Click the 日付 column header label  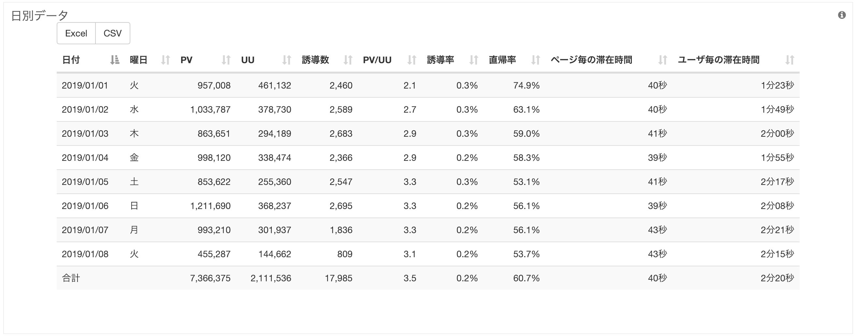pyautogui.click(x=71, y=60)
